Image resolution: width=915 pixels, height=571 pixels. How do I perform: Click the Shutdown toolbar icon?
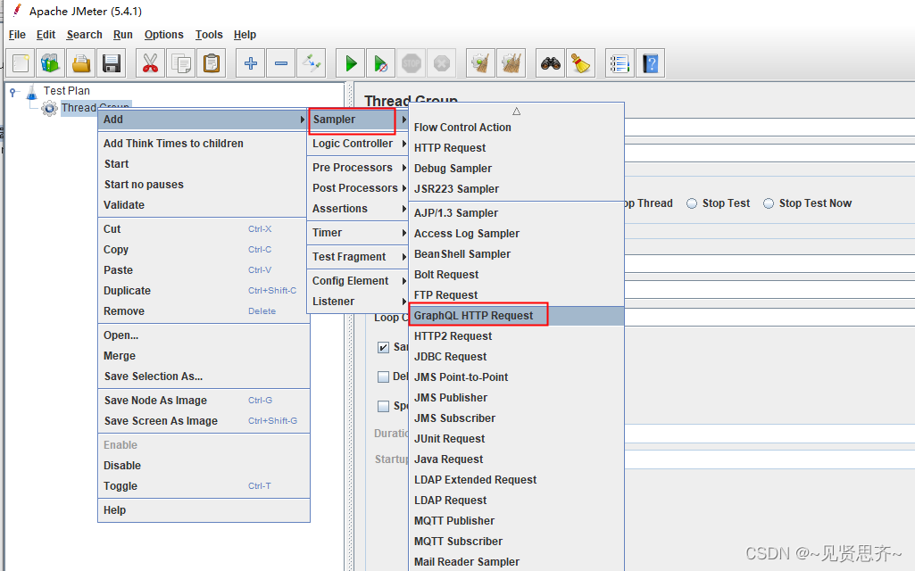(x=442, y=63)
